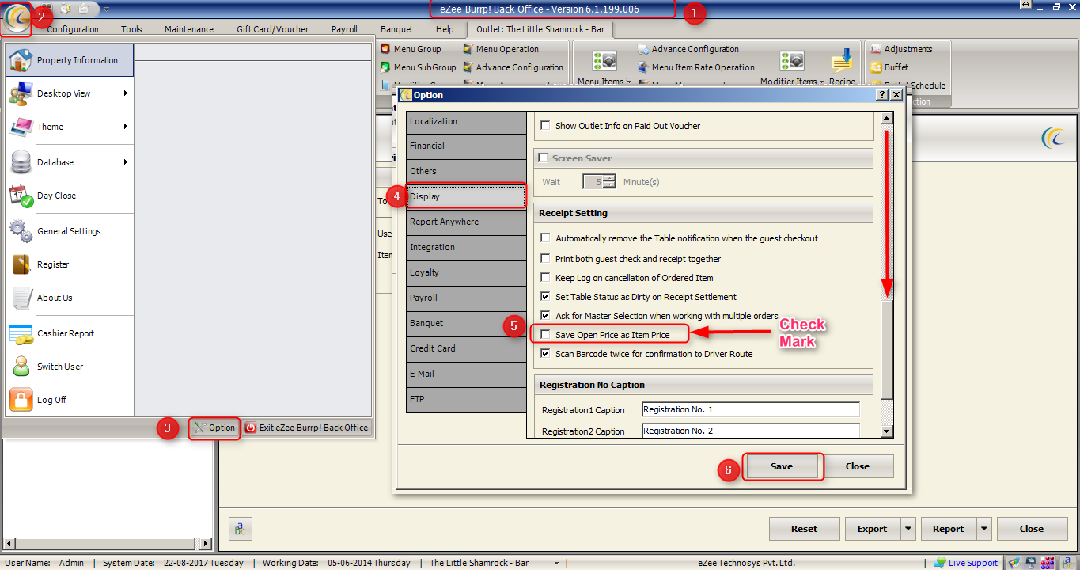Open Menu SubGroup in the ribbon
The height and width of the screenshot is (570, 1080).
419,67
